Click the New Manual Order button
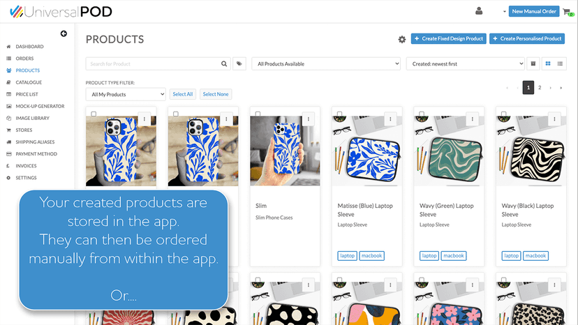 point(534,11)
